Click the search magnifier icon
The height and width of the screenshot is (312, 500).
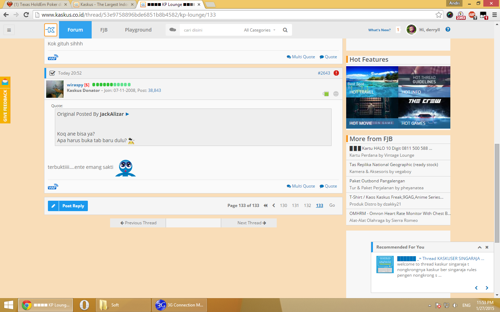pyautogui.click(x=285, y=30)
